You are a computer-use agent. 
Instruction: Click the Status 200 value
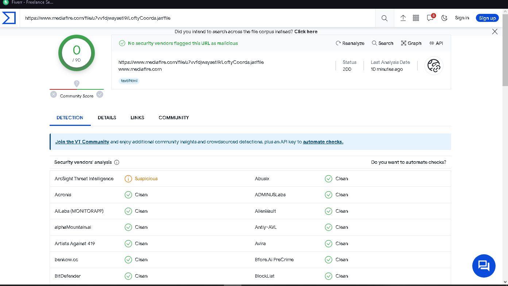pos(347,69)
